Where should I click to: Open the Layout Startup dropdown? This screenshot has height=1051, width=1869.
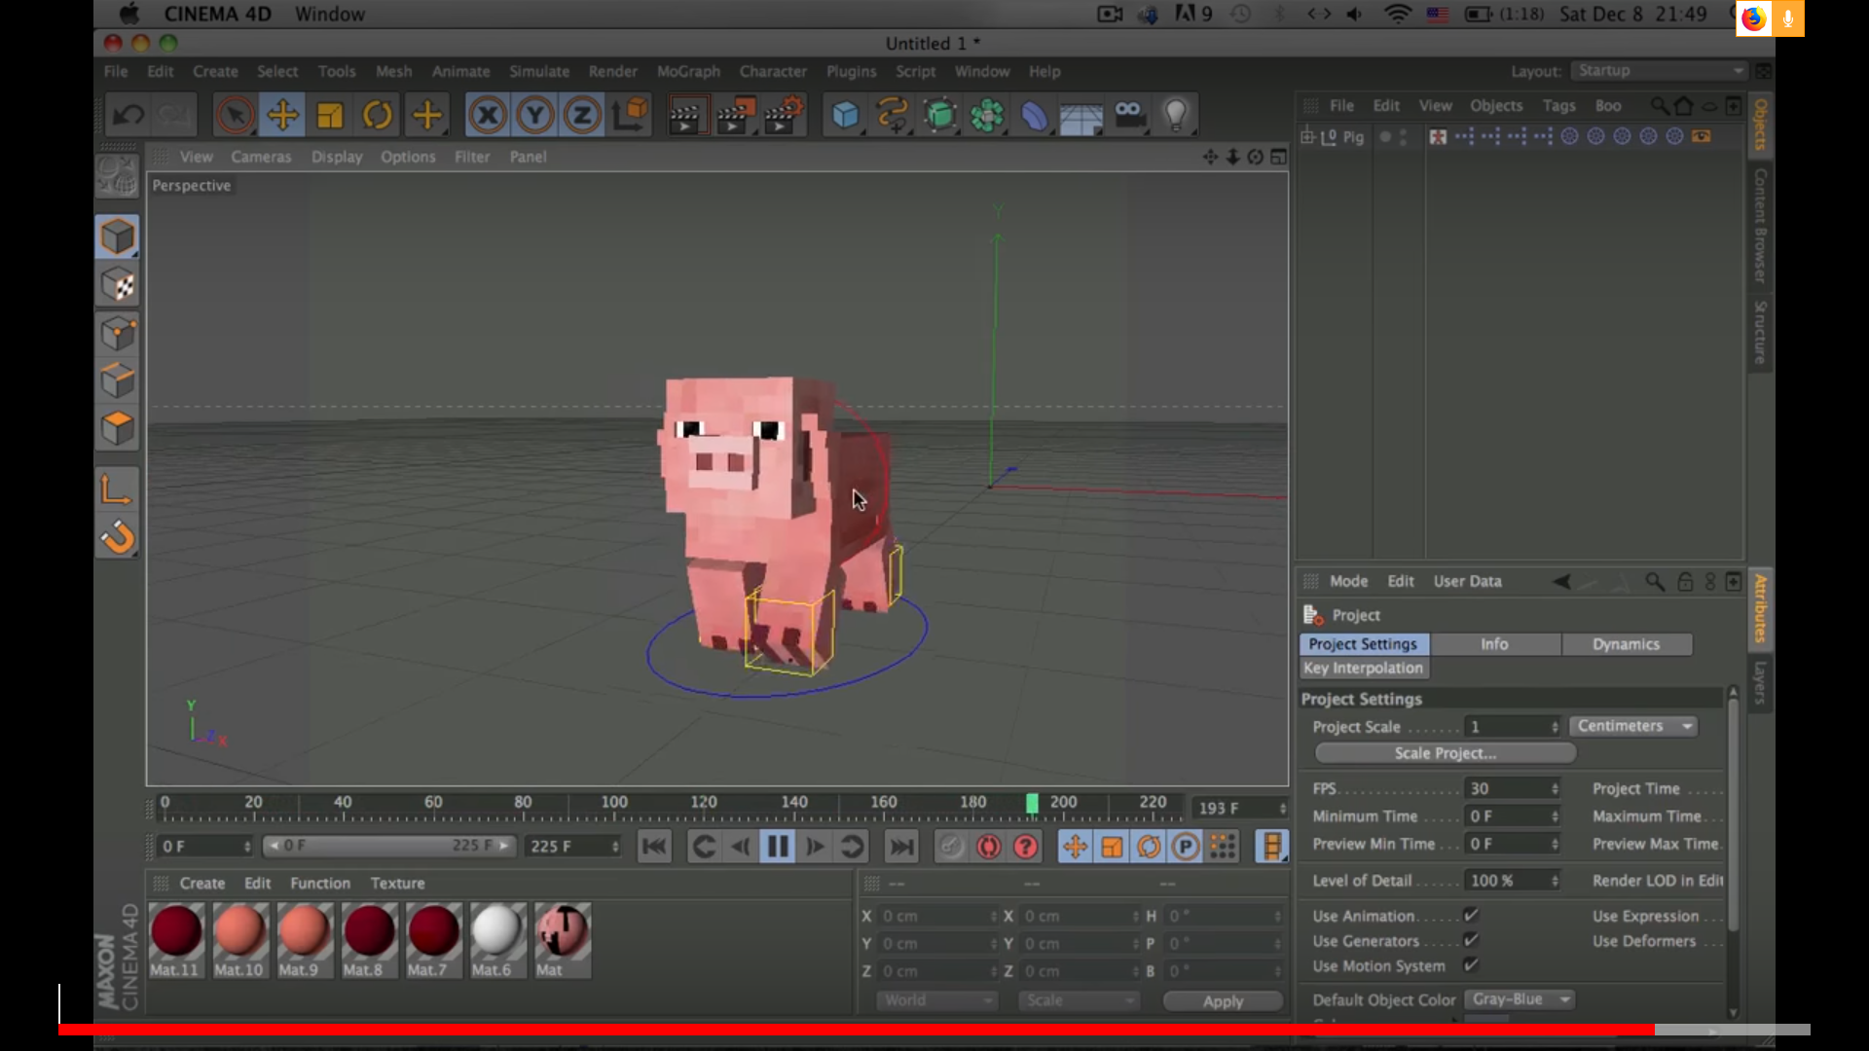click(1660, 71)
